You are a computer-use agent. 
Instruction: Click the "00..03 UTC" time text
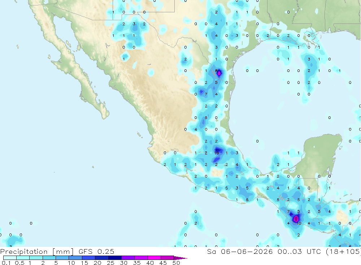pyautogui.click(x=299, y=251)
